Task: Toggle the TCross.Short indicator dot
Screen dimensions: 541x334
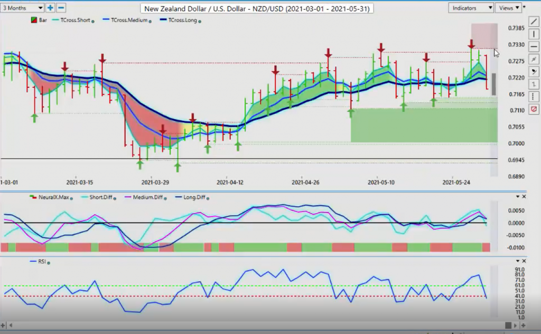Action: pyautogui.click(x=93, y=21)
